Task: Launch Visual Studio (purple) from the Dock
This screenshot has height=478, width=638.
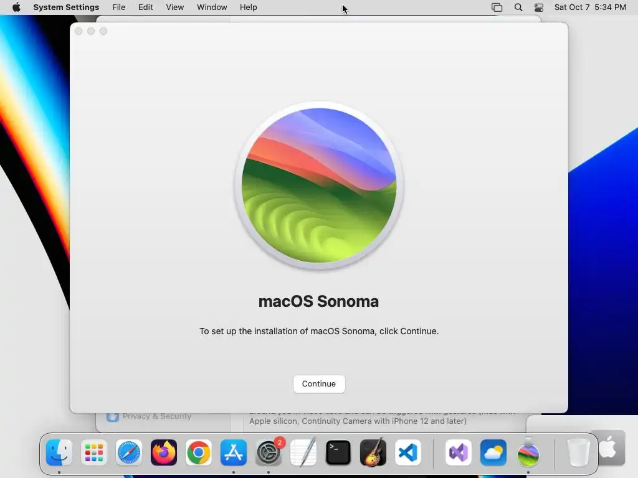Action: (x=459, y=452)
